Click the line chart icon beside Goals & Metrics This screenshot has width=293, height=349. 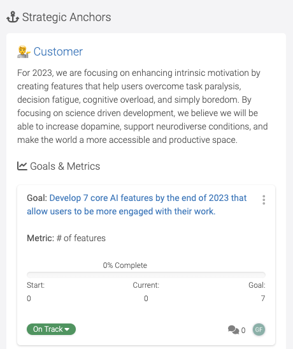pyautogui.click(x=22, y=166)
